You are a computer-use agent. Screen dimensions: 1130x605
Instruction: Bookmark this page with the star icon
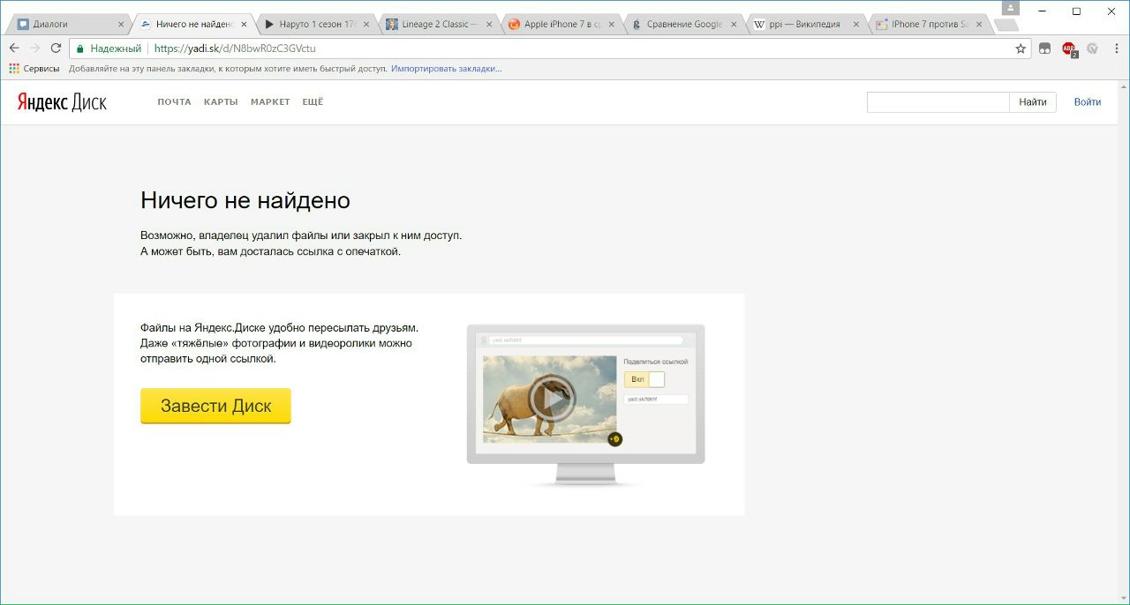1021,49
